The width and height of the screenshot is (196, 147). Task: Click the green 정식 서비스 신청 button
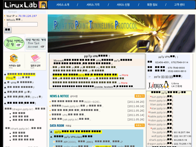click(x=14, y=43)
